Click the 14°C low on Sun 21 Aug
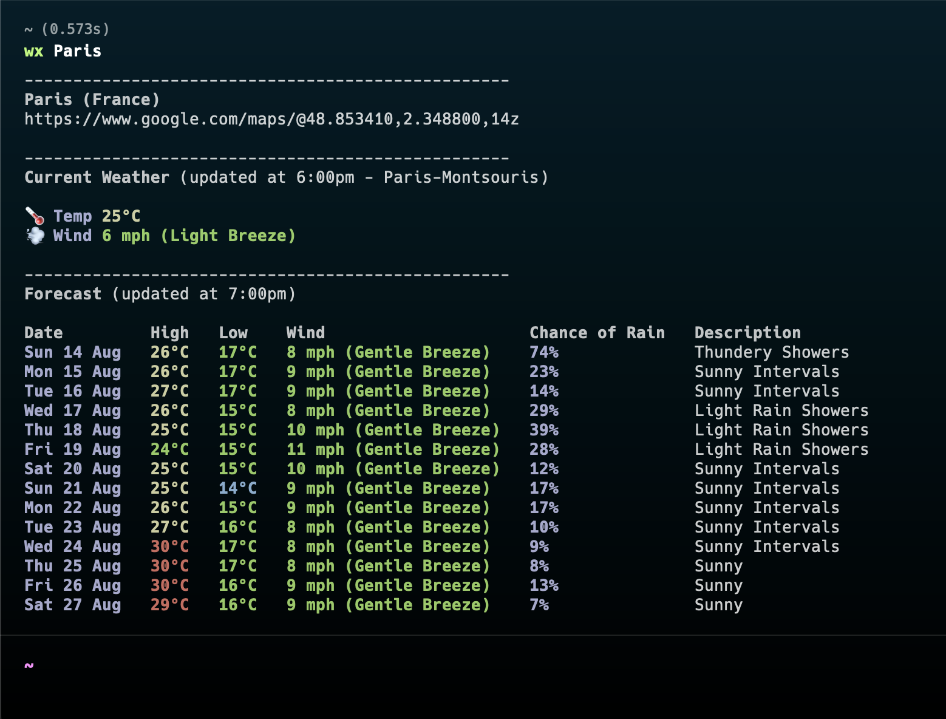Image resolution: width=946 pixels, height=719 pixels. pyautogui.click(x=237, y=488)
